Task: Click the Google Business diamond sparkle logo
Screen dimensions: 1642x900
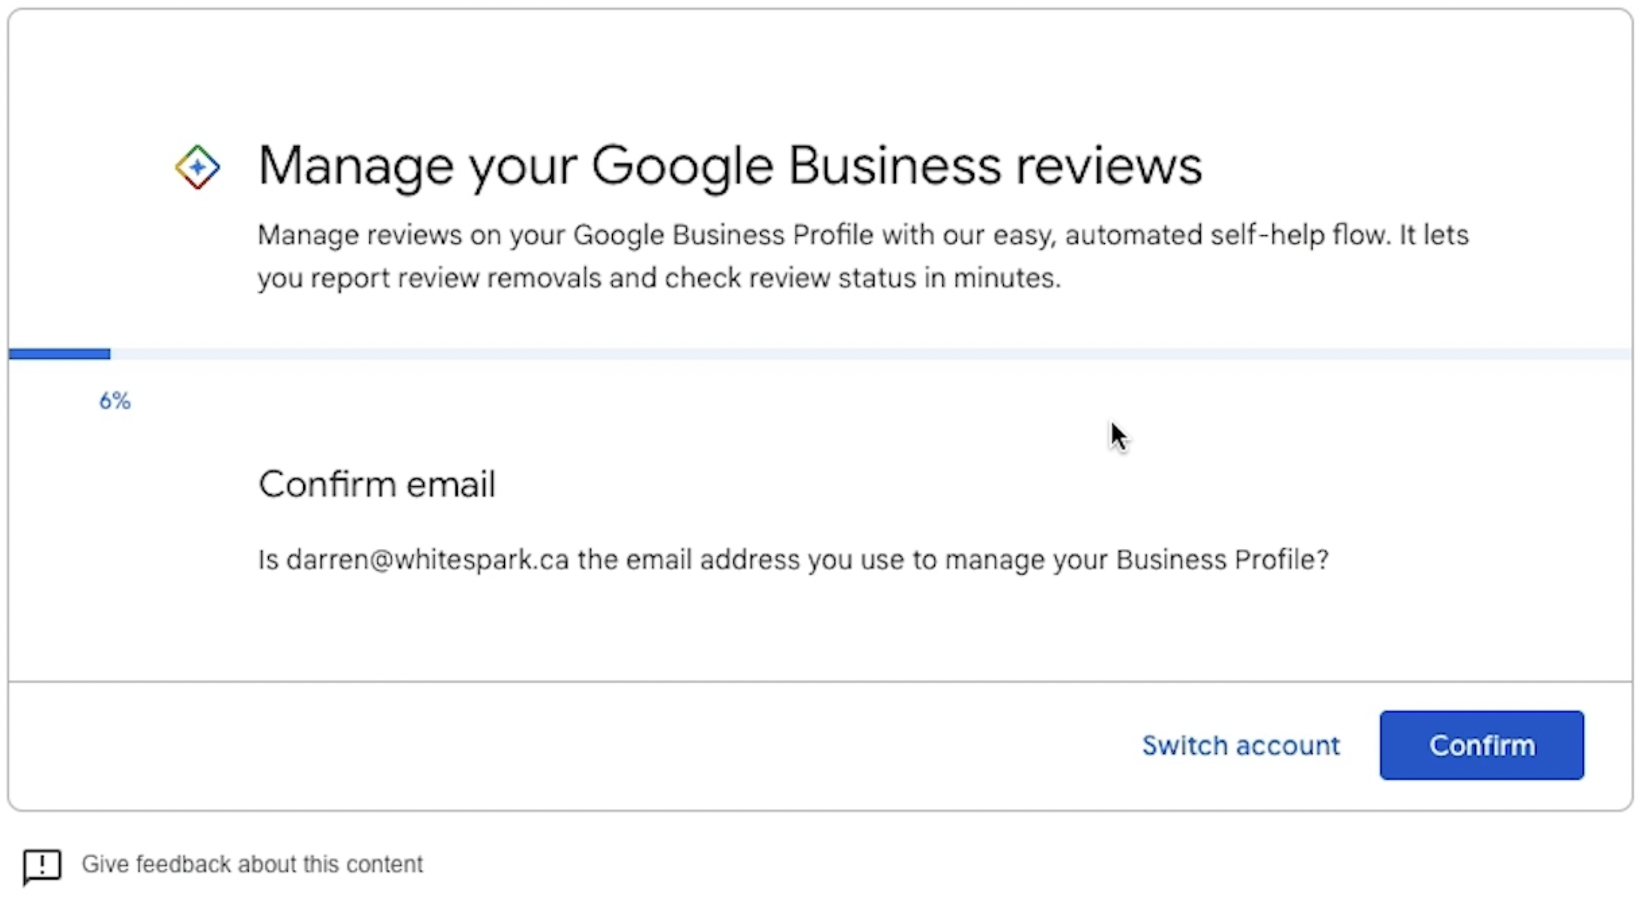Action: (198, 167)
